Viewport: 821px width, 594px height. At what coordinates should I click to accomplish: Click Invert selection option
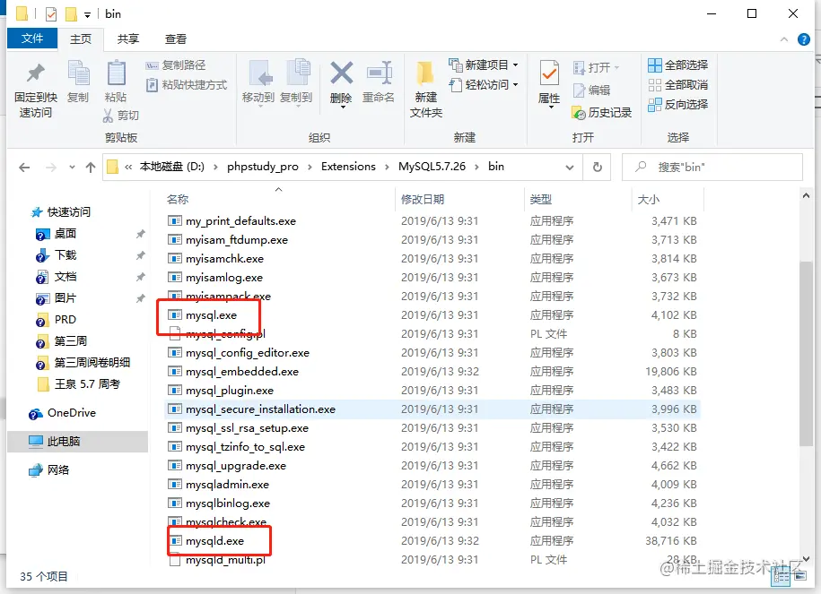(678, 105)
